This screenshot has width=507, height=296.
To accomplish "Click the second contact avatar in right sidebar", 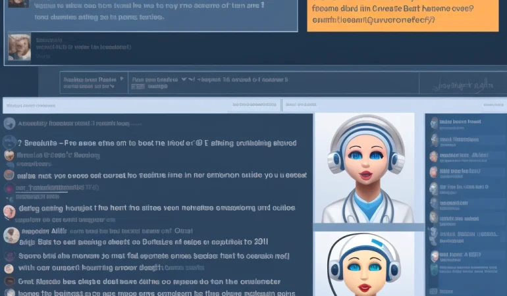I will click(x=433, y=139).
